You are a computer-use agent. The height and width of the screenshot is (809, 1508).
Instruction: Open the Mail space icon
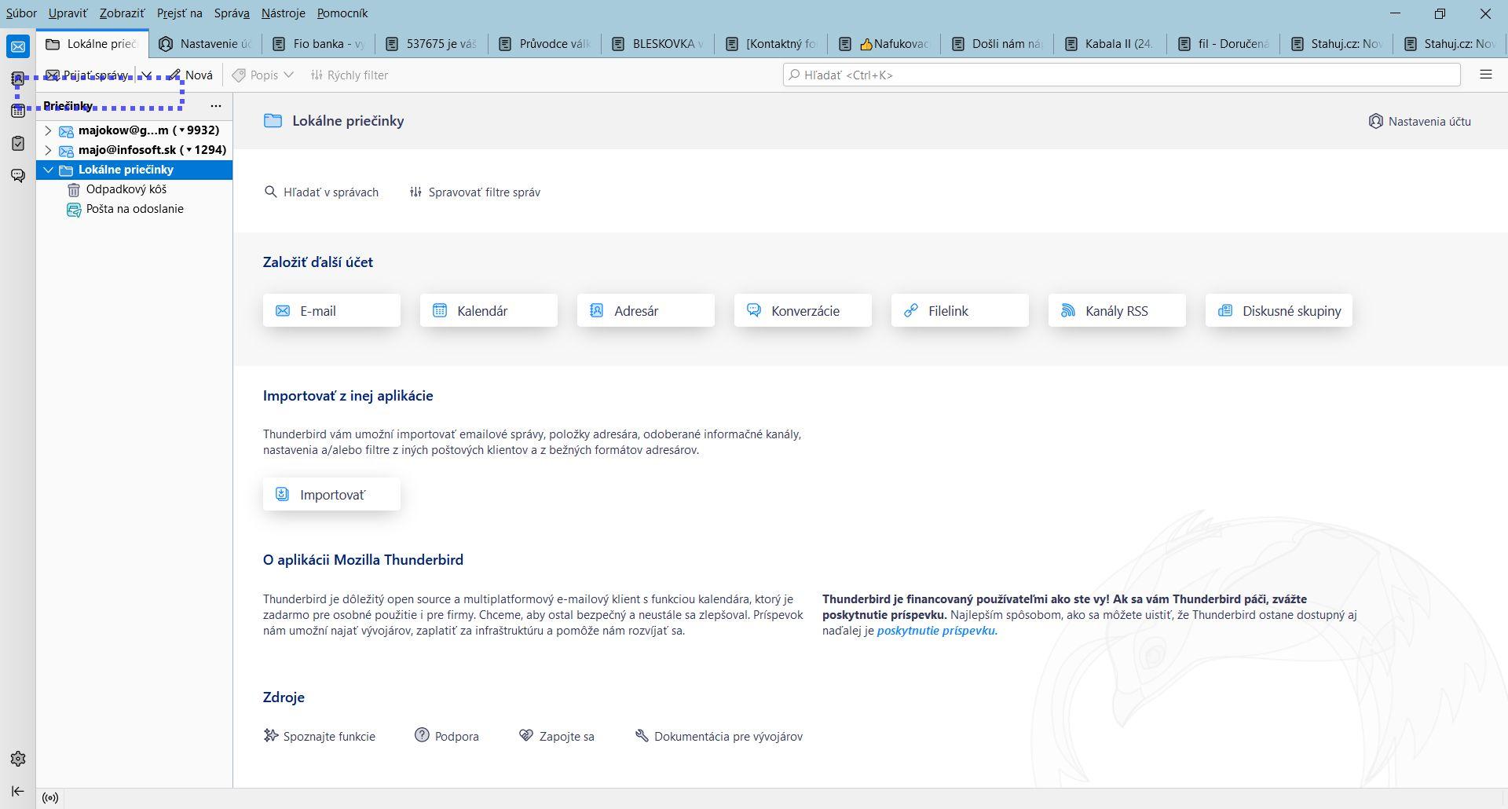click(x=18, y=46)
